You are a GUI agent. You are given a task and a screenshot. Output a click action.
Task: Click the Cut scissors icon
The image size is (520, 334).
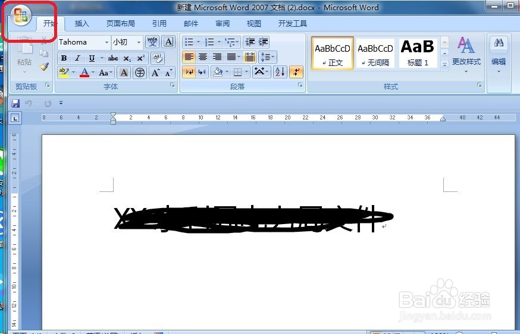coord(44,41)
